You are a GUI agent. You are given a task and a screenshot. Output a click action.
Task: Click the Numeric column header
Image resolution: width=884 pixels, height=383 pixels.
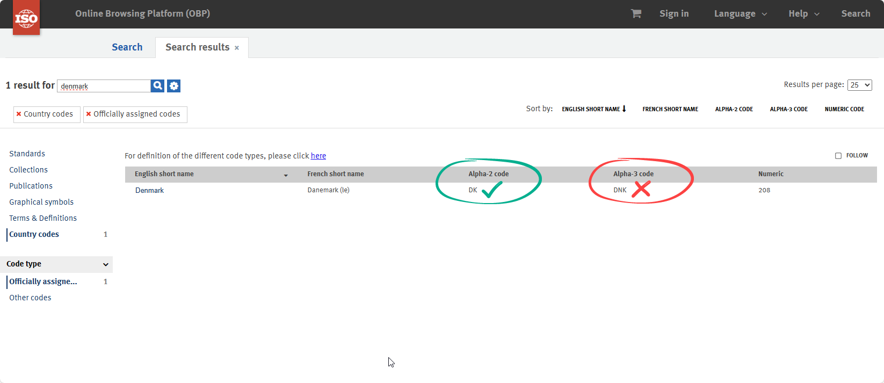click(771, 174)
